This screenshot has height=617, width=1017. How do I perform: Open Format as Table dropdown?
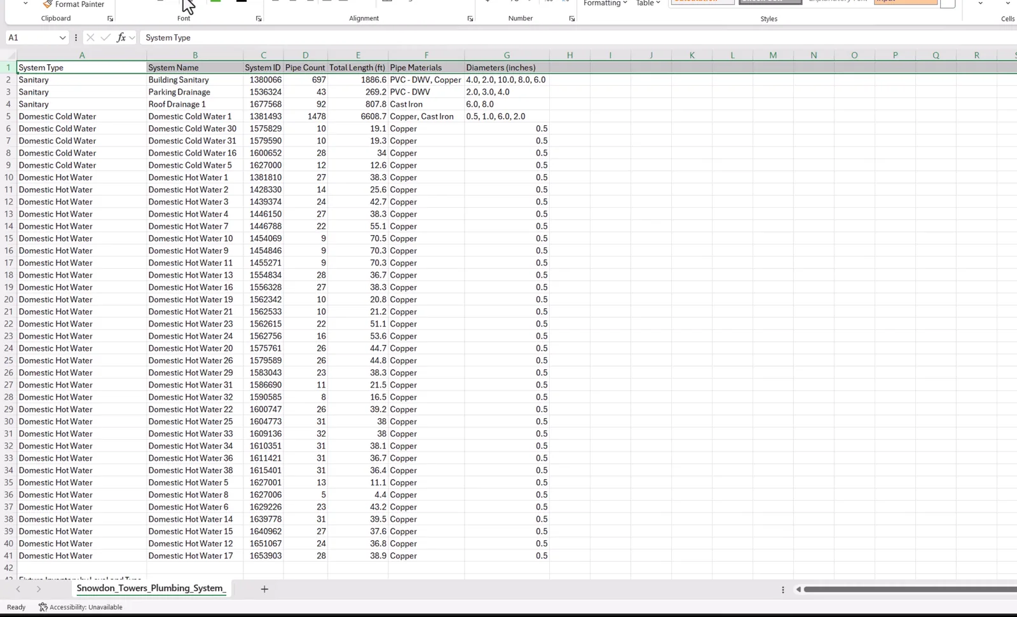click(648, 3)
